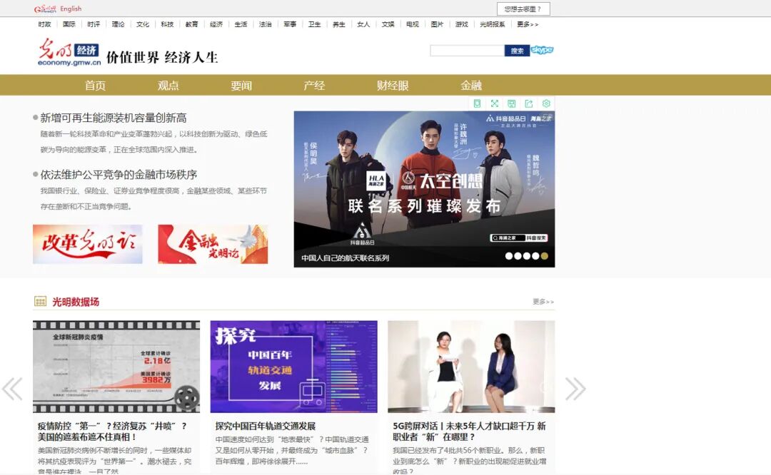Go to the 时政 channel
This screenshot has height=475, width=771.
pos(45,24)
